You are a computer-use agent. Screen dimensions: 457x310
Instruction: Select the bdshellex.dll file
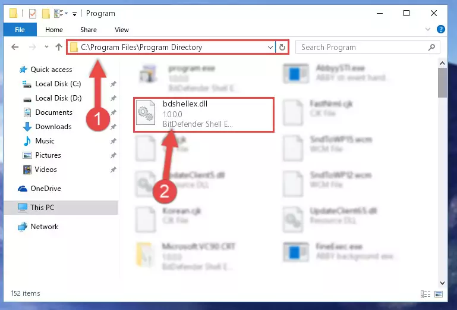point(204,115)
